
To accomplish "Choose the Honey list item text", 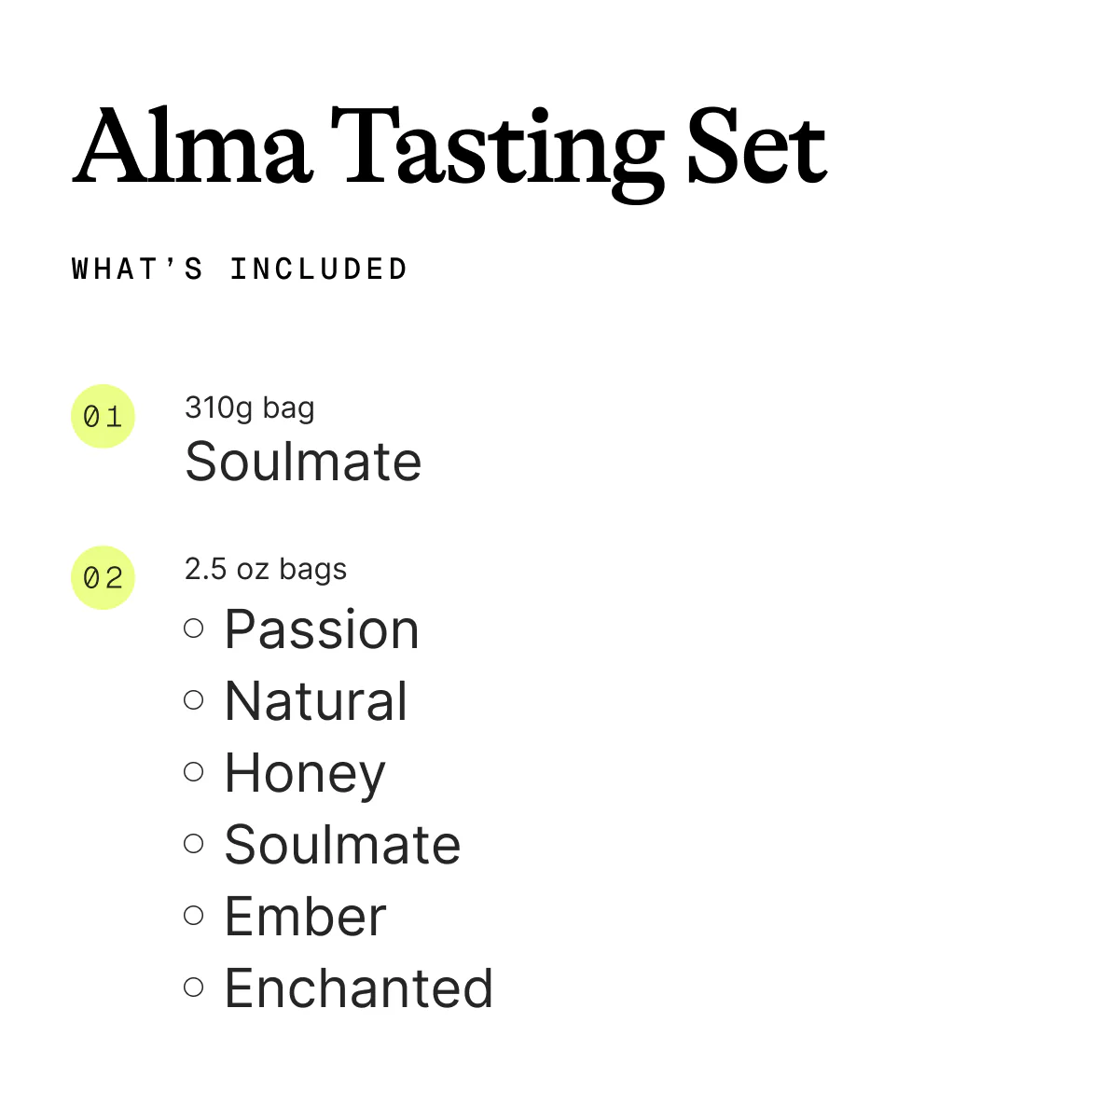I will pos(305,774).
